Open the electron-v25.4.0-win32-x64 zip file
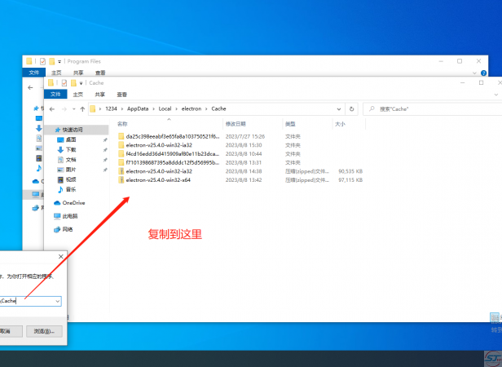 pyautogui.click(x=158, y=179)
